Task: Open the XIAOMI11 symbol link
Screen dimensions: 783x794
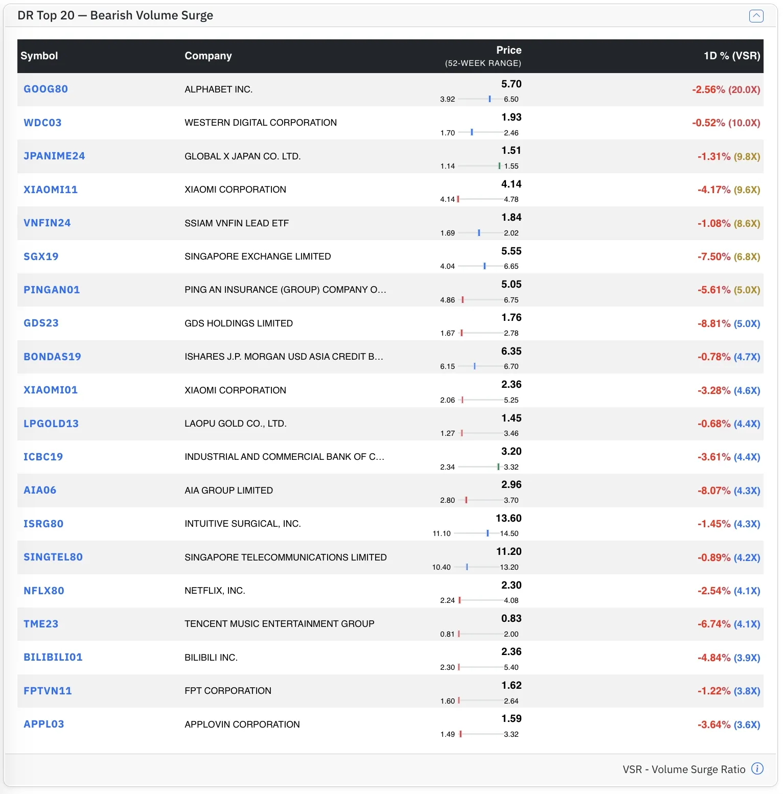Action: 51,190
